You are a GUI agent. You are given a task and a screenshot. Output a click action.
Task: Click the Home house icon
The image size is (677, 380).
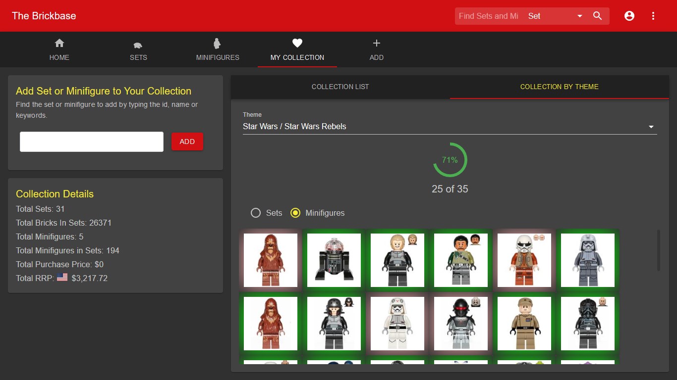pos(59,43)
